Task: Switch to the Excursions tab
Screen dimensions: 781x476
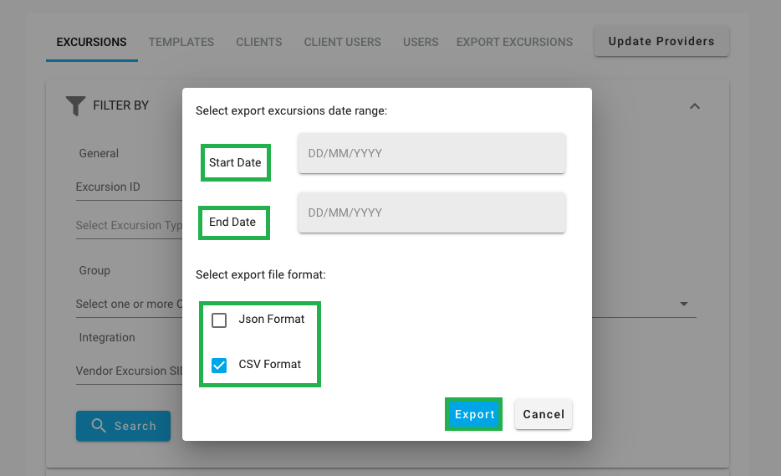Action: pos(92,43)
